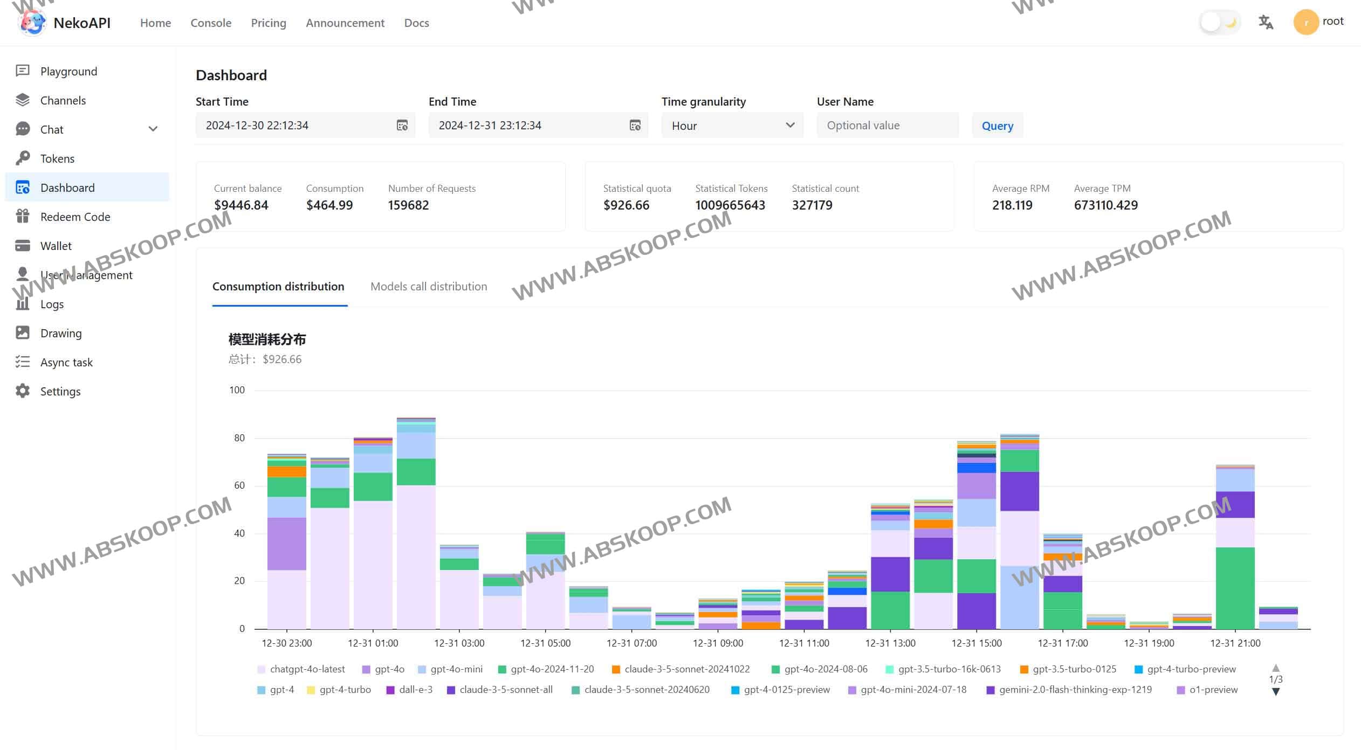Open the Pricing menu item
1361x750 pixels.
pos(268,23)
